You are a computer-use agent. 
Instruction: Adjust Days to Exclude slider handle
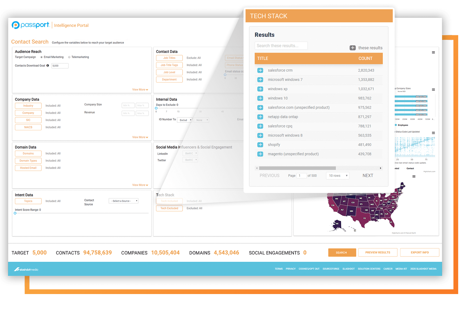(156, 108)
